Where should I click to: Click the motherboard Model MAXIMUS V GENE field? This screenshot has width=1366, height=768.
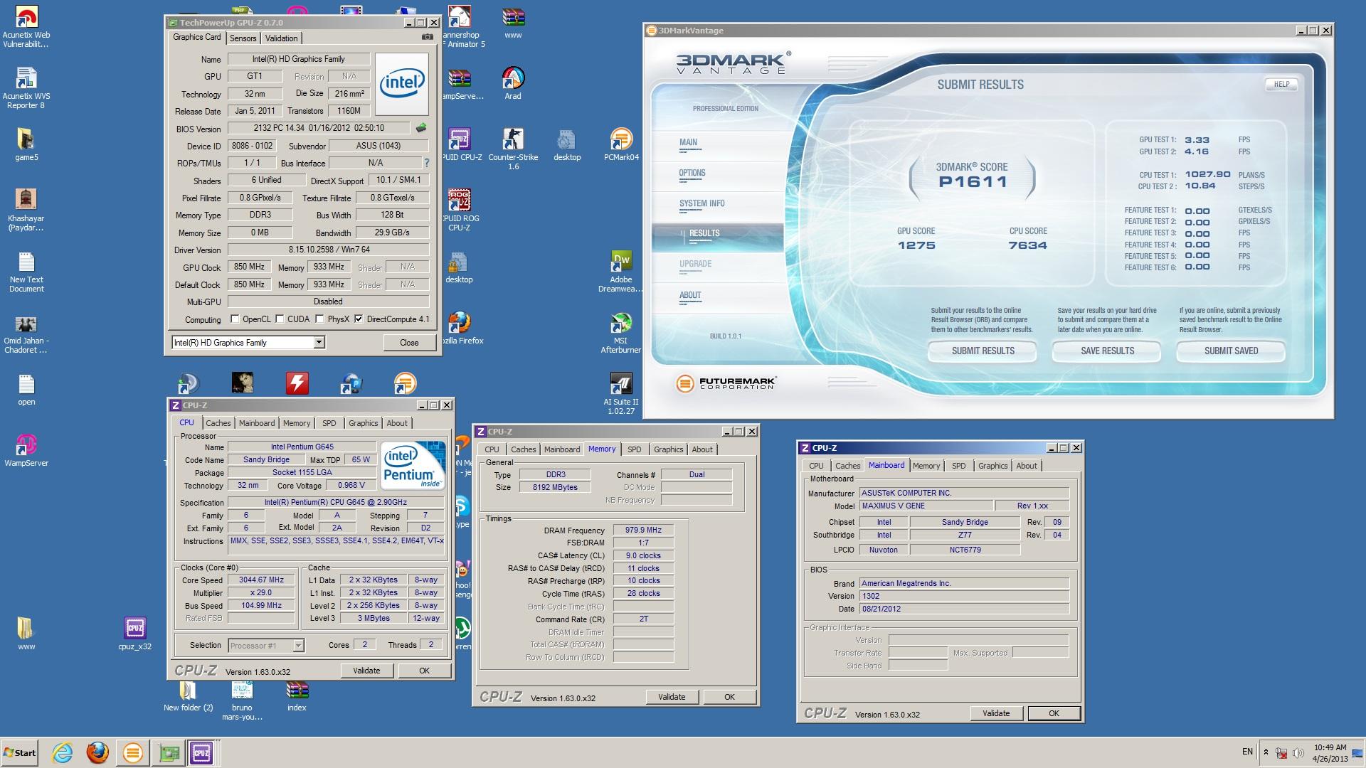pyautogui.click(x=926, y=506)
